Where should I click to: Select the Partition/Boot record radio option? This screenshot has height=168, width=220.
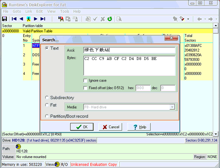pos(47,116)
